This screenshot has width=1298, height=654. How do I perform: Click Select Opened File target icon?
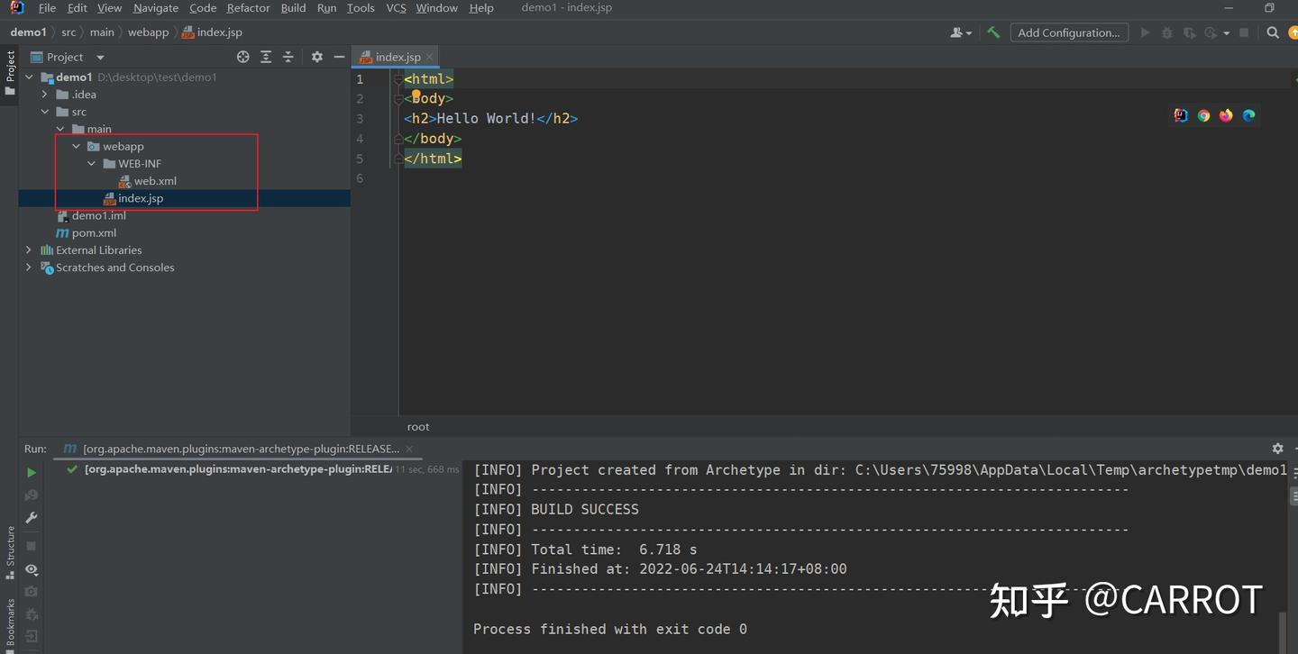click(242, 57)
